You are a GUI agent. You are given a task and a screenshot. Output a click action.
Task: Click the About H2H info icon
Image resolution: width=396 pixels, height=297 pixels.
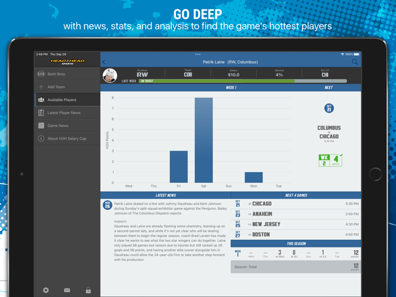coord(41,139)
